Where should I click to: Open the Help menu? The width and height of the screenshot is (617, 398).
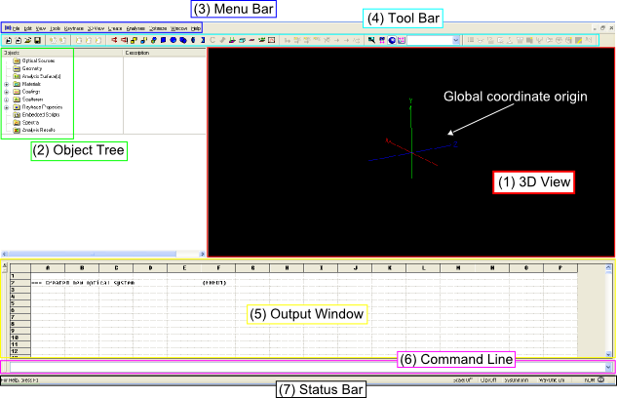196,28
